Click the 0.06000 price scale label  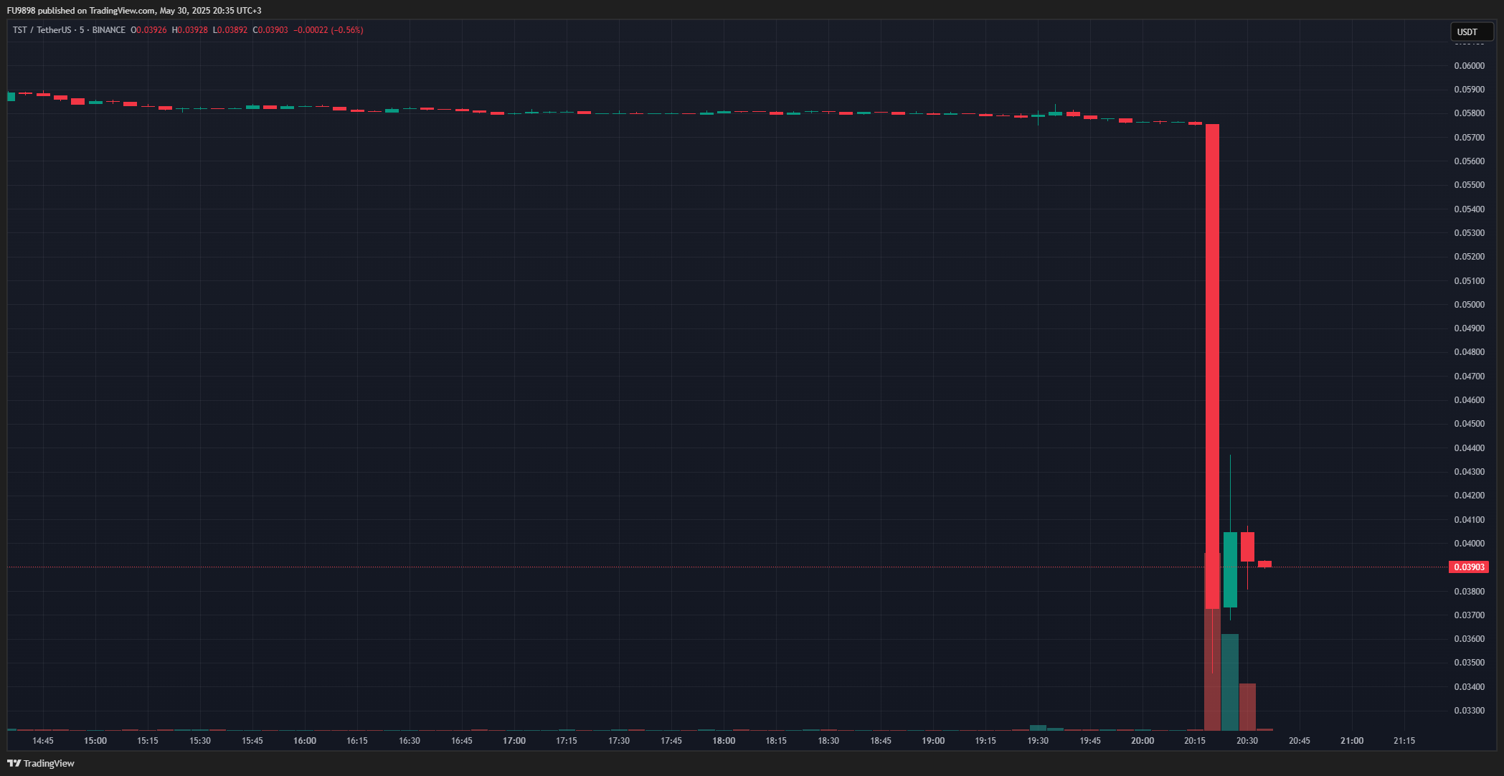click(x=1469, y=66)
